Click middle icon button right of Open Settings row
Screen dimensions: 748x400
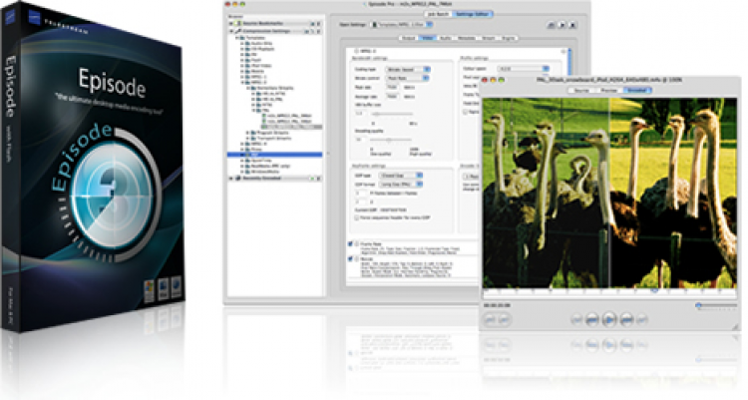tap(561, 24)
